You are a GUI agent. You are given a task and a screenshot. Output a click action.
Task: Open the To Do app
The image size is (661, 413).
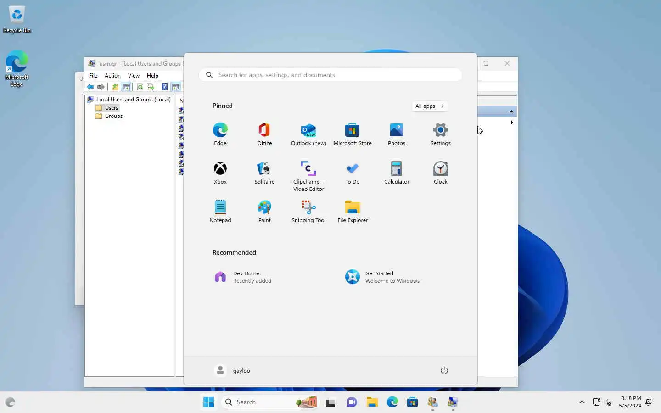pyautogui.click(x=353, y=173)
